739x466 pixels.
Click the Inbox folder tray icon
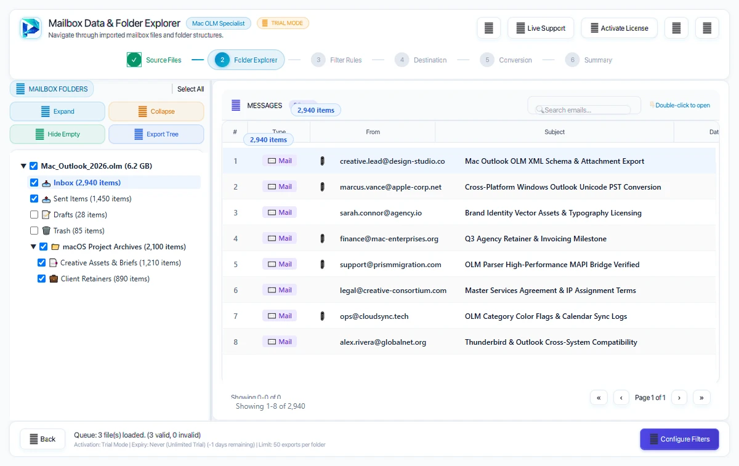coord(46,183)
